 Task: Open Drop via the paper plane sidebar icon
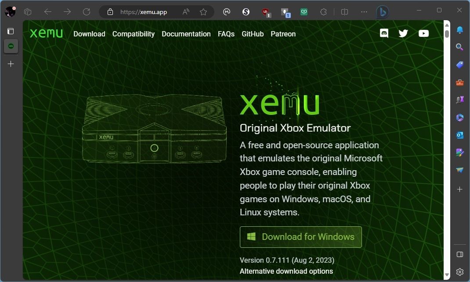(x=459, y=170)
